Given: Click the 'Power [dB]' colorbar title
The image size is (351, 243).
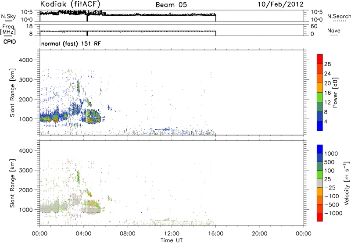Looking at the screenshot, I should 335,93.
